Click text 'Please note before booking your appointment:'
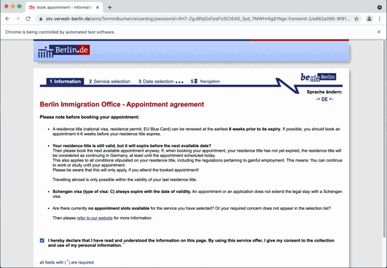 [x=90, y=117]
